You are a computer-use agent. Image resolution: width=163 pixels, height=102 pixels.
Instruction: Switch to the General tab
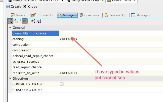(19, 15)
